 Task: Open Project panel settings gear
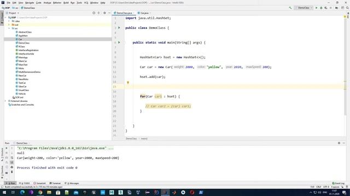coord(104,13)
